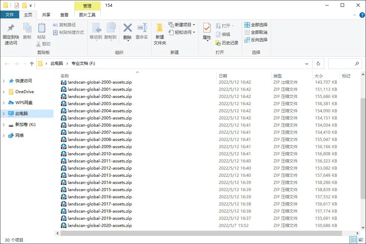Click the Forward navigation arrow
Image resolution: width=366 pixels, height=244 pixels.
16,64
